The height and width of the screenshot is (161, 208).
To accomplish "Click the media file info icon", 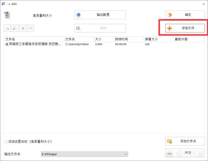I will pos(31,29).
